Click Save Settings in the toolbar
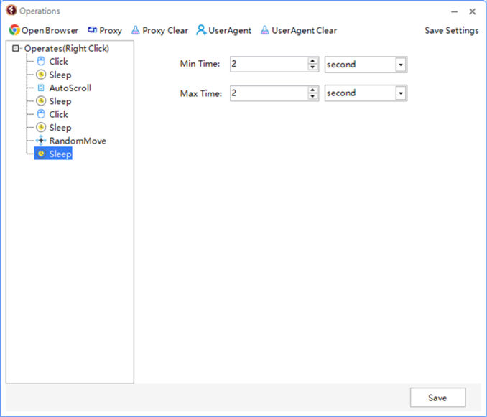Image resolution: width=487 pixels, height=417 pixels. tap(452, 30)
